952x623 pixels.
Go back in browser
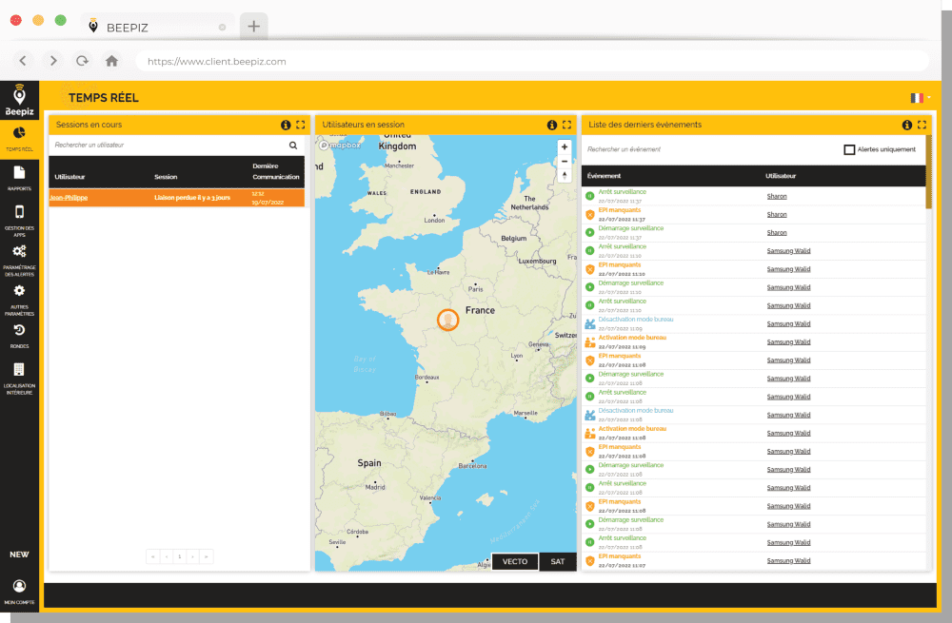pyautogui.click(x=23, y=61)
